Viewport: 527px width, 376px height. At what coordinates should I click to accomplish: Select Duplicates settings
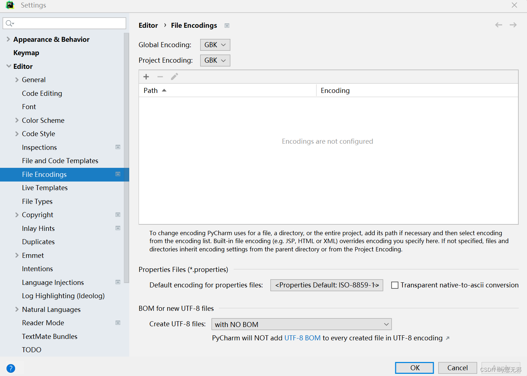point(38,242)
